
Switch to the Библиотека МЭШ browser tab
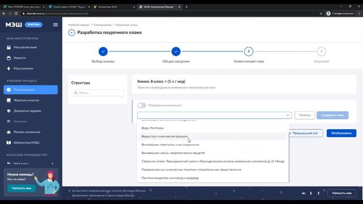tap(115, 7)
